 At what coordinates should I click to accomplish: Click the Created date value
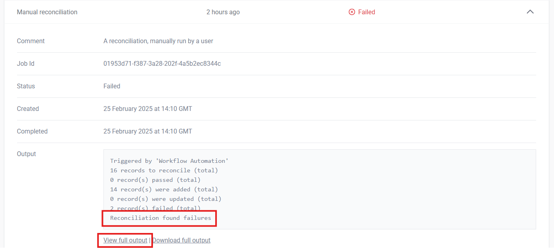147,109
